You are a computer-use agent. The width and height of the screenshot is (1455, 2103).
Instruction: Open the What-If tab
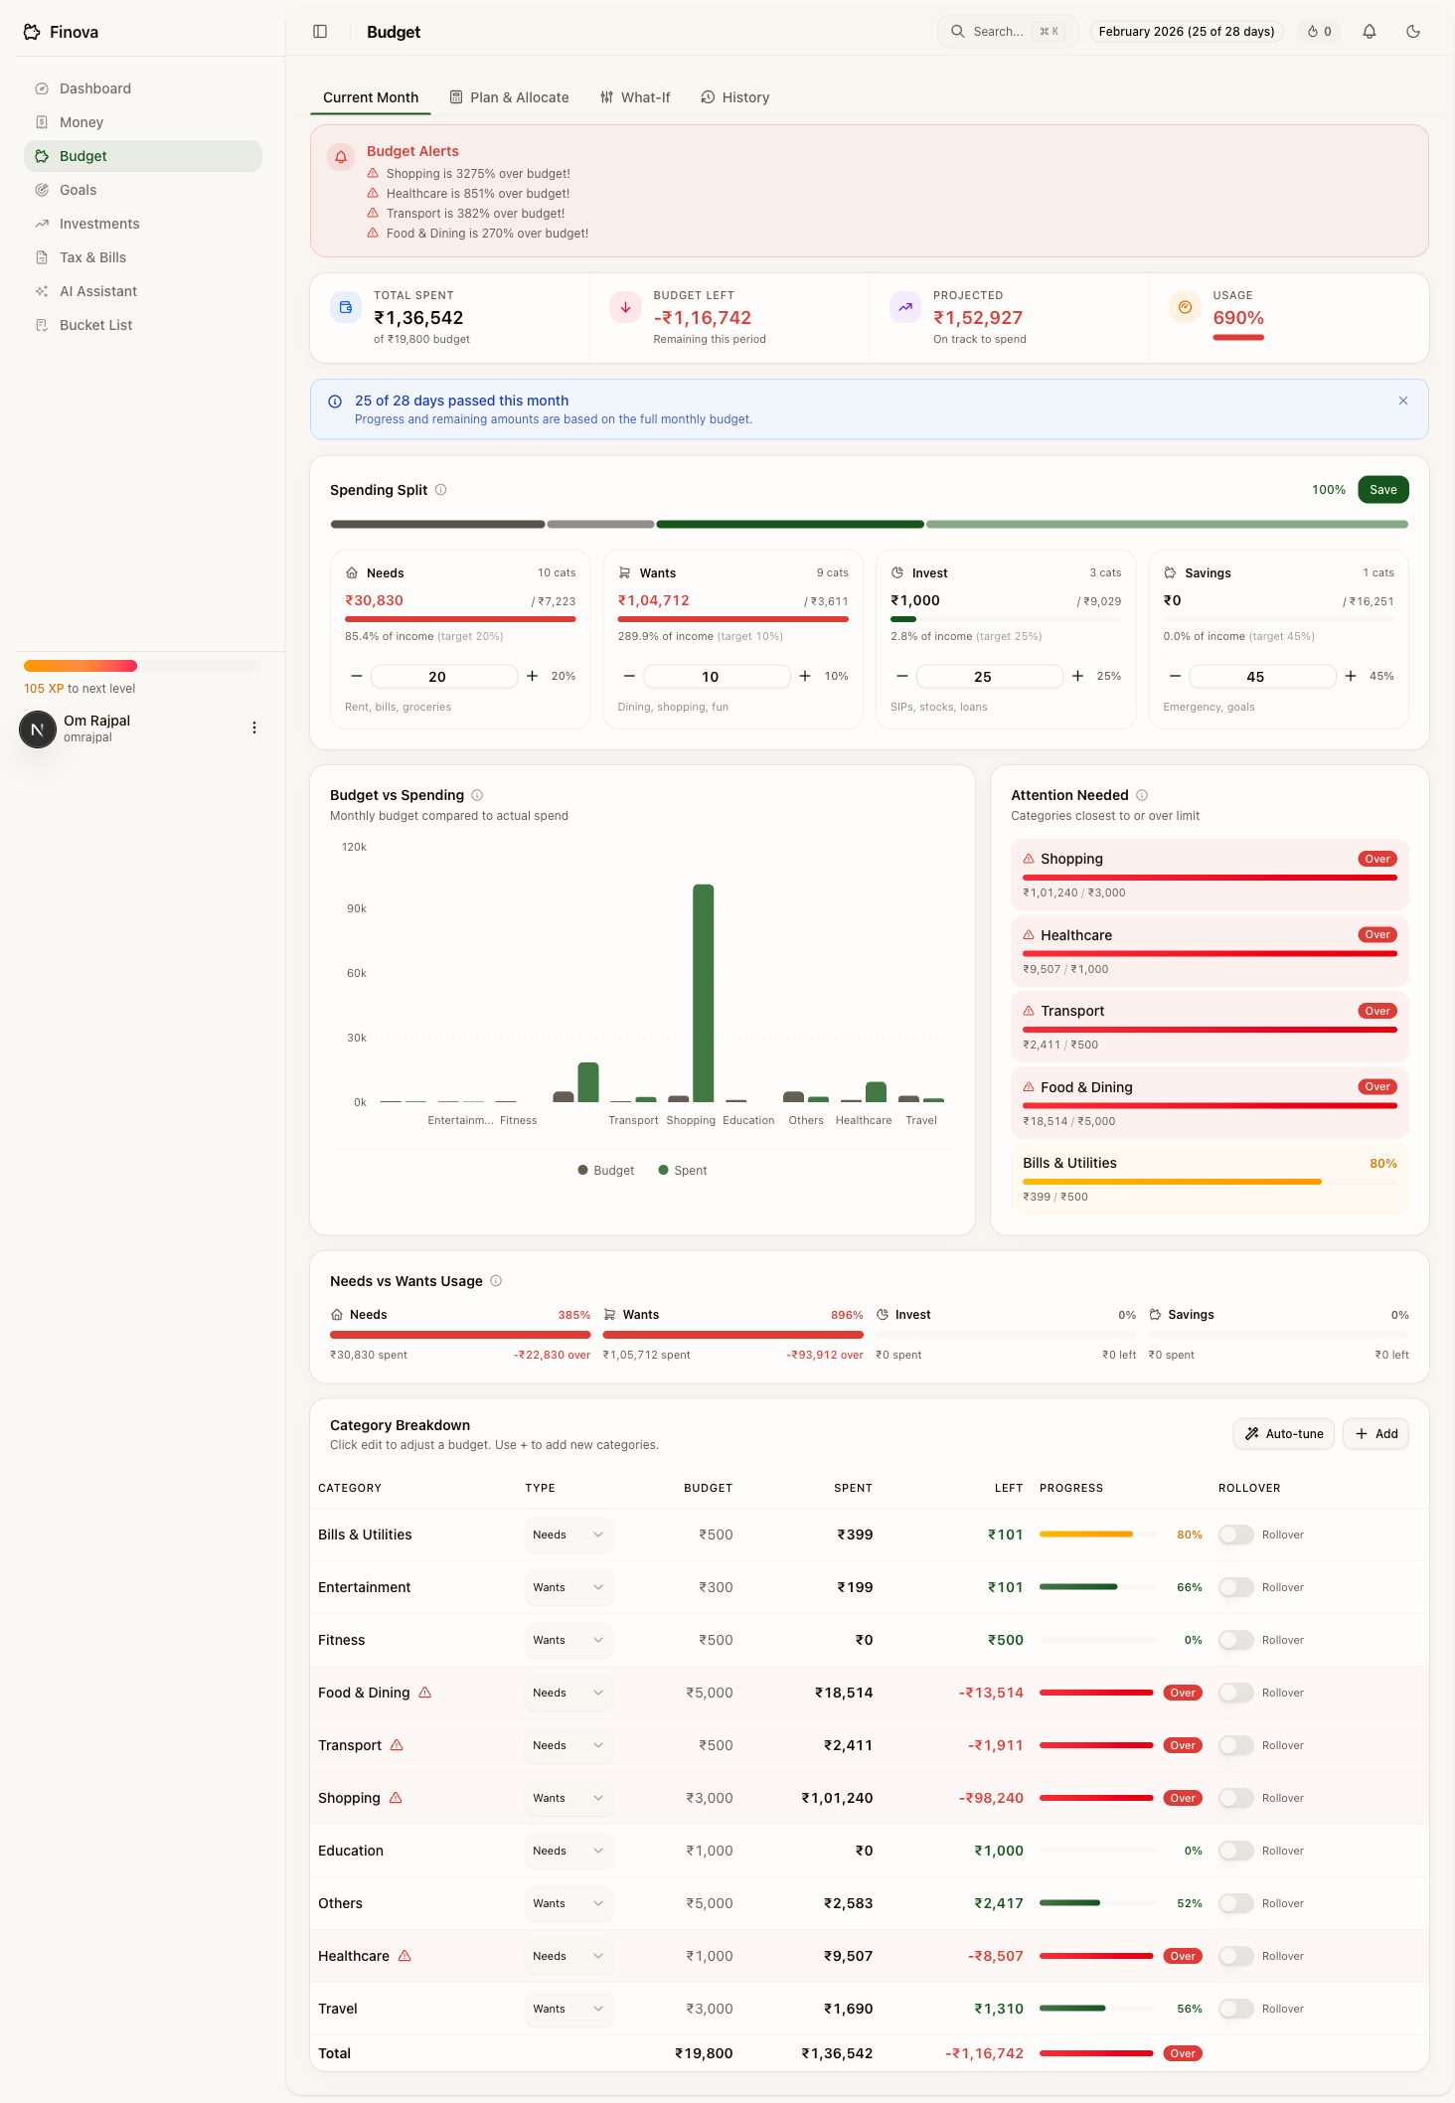[x=635, y=97]
